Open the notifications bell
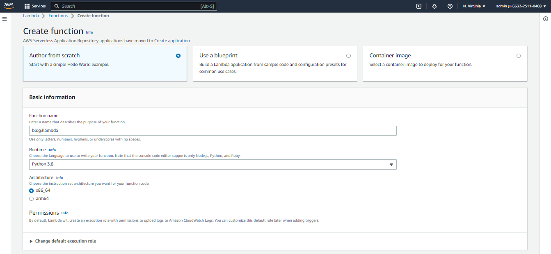This screenshot has width=551, height=254. point(434,6)
